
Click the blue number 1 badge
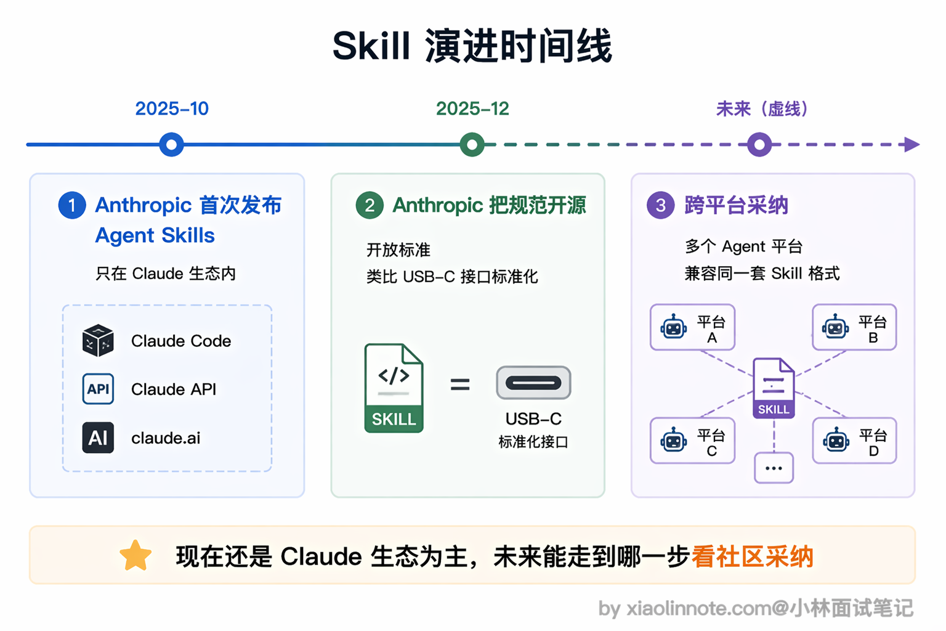[x=72, y=205]
